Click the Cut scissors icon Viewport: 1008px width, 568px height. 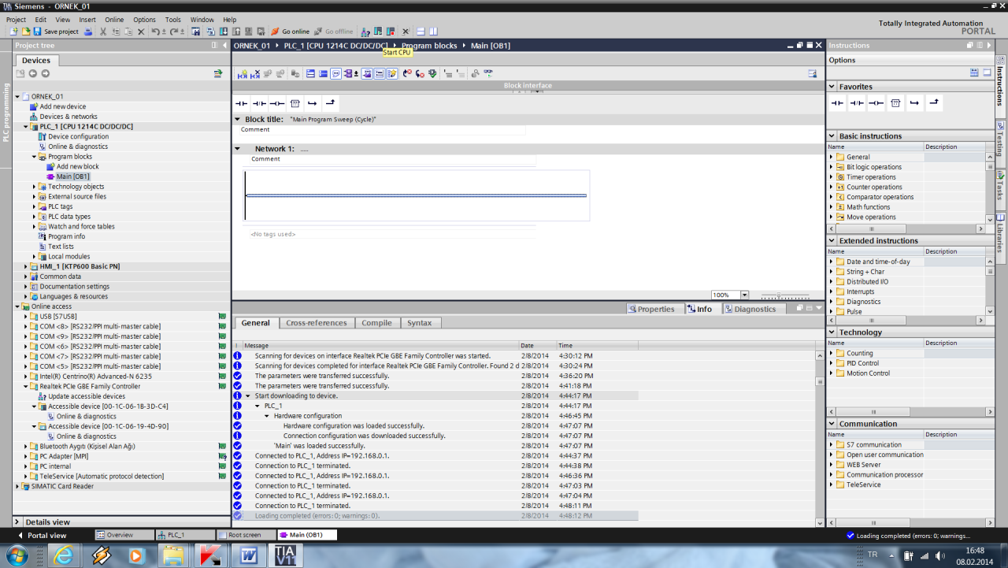[x=103, y=32]
